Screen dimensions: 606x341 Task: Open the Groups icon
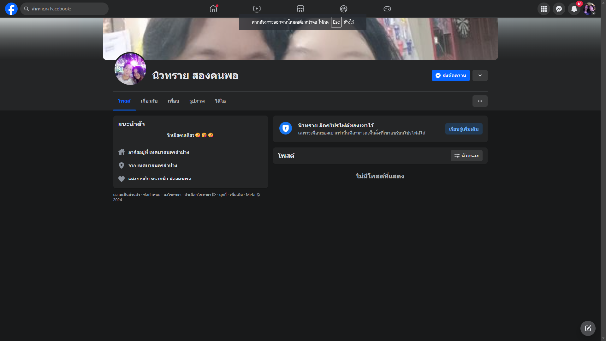pyautogui.click(x=344, y=9)
